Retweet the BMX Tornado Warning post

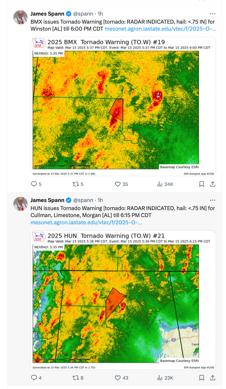[x=76, y=184]
